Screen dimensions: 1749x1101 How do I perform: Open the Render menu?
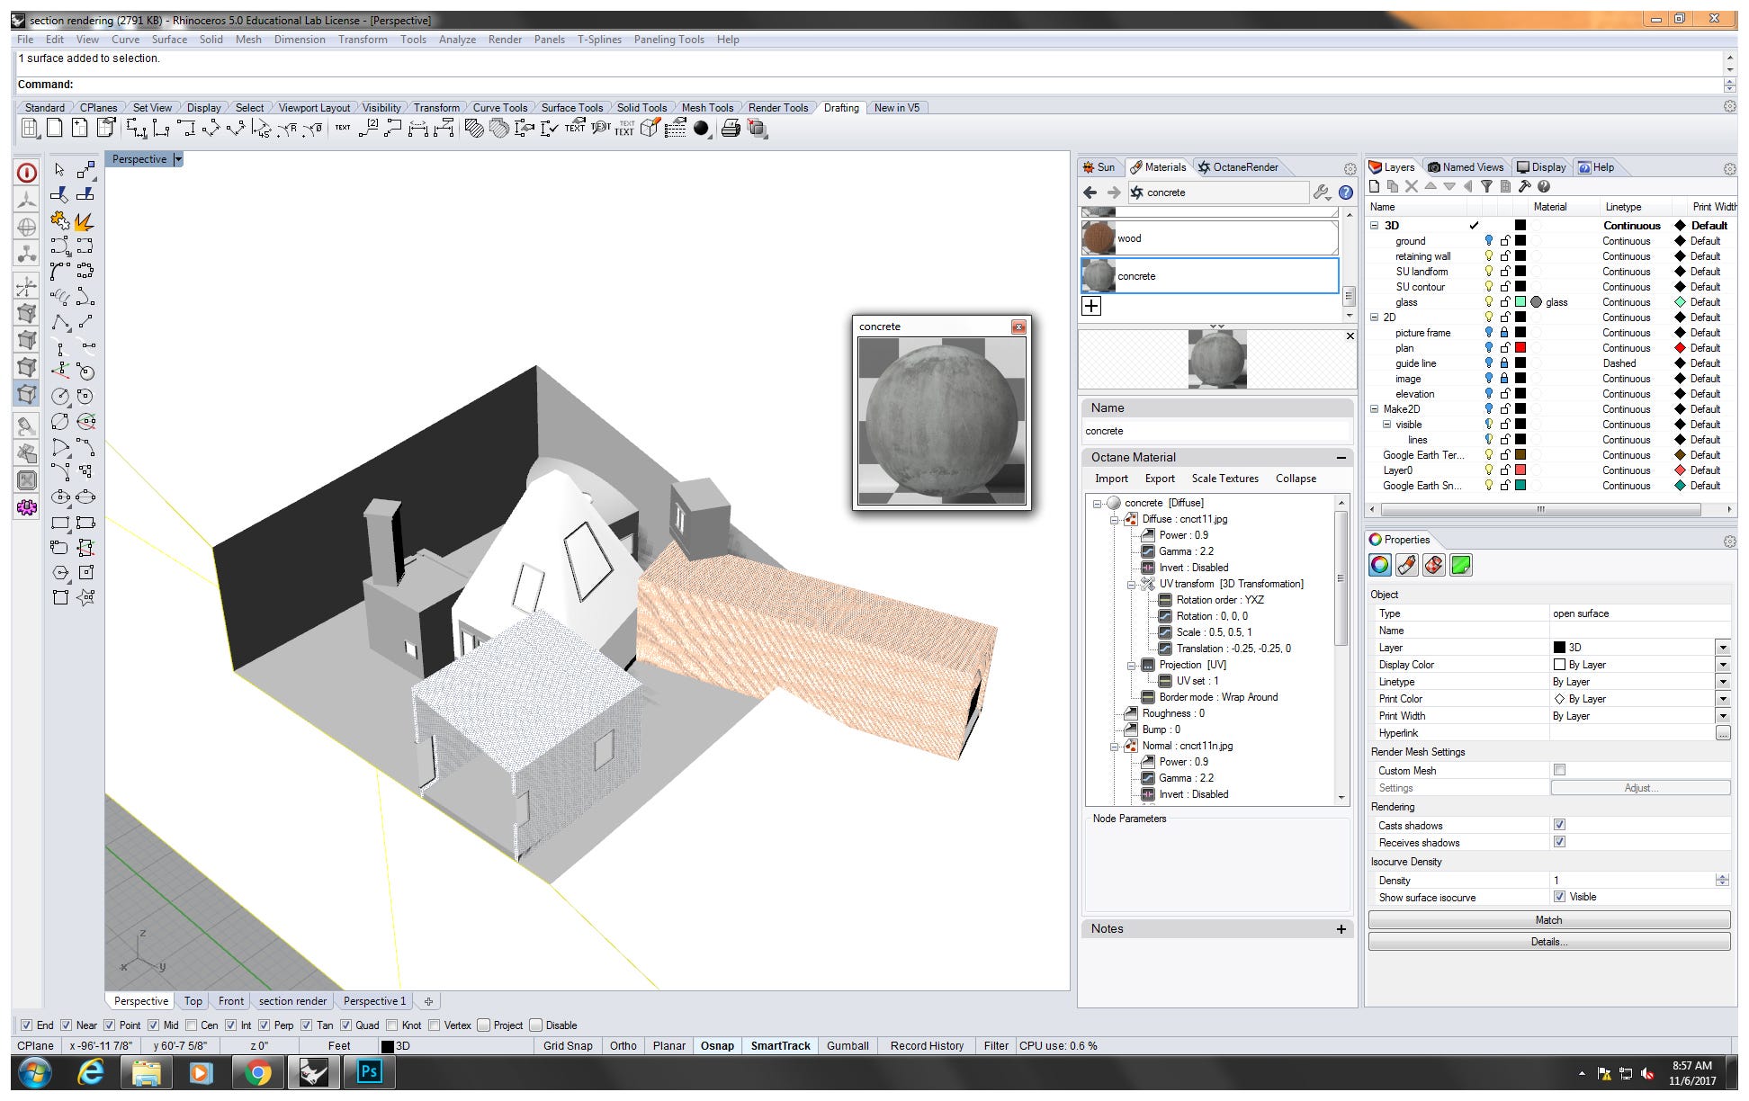505,40
